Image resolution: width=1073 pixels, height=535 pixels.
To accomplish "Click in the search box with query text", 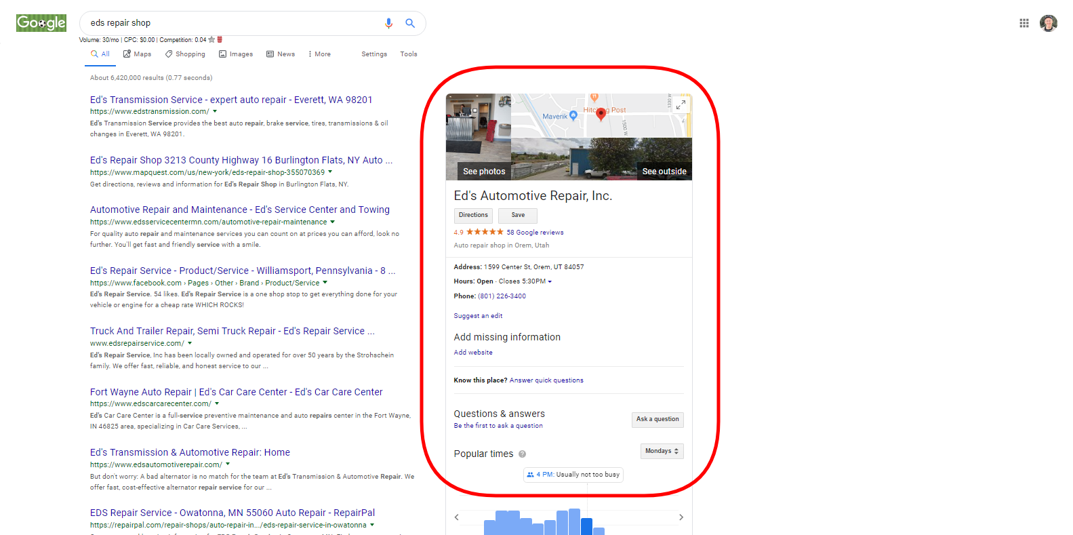I will [232, 23].
